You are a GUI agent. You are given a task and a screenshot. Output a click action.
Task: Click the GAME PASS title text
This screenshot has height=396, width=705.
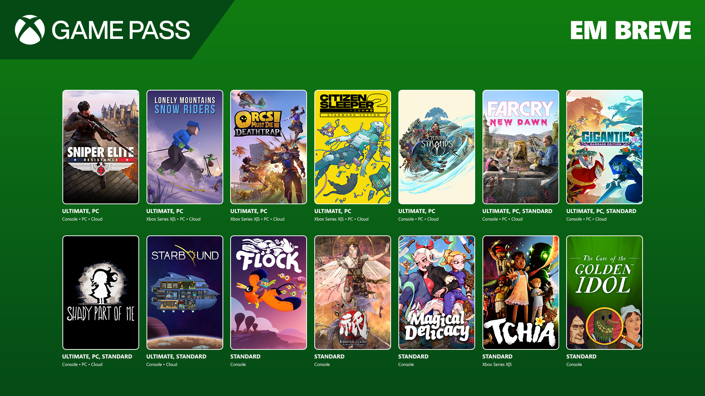[121, 30]
